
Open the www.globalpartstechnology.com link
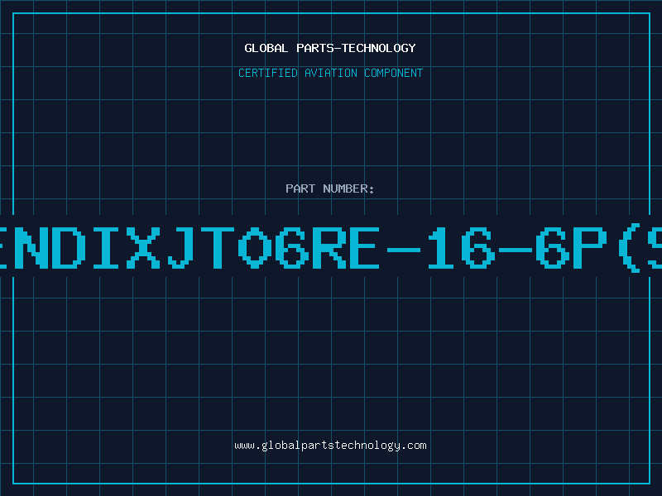click(330, 446)
